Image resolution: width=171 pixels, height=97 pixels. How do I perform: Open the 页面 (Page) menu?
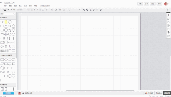tap(25, 6)
